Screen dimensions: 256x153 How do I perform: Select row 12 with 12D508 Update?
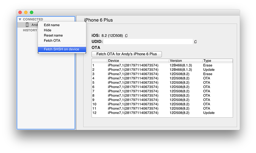tap(162, 113)
